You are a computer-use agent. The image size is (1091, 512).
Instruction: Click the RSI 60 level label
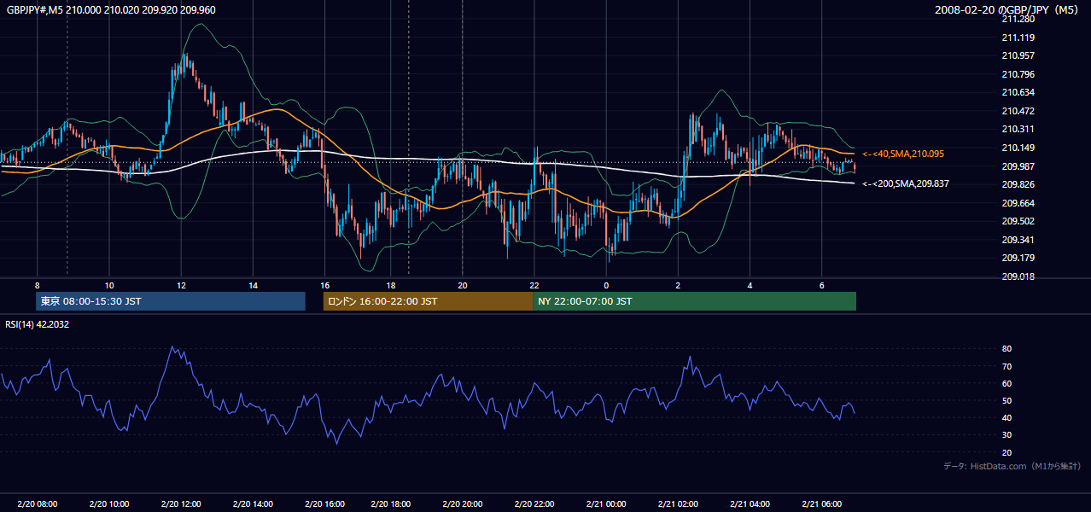[1007, 383]
